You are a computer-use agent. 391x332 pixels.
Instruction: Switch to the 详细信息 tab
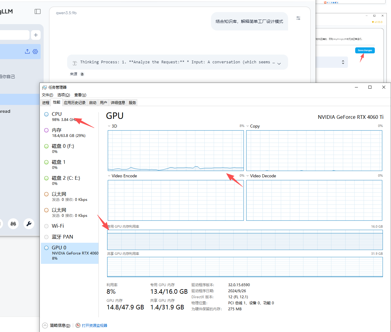click(118, 103)
